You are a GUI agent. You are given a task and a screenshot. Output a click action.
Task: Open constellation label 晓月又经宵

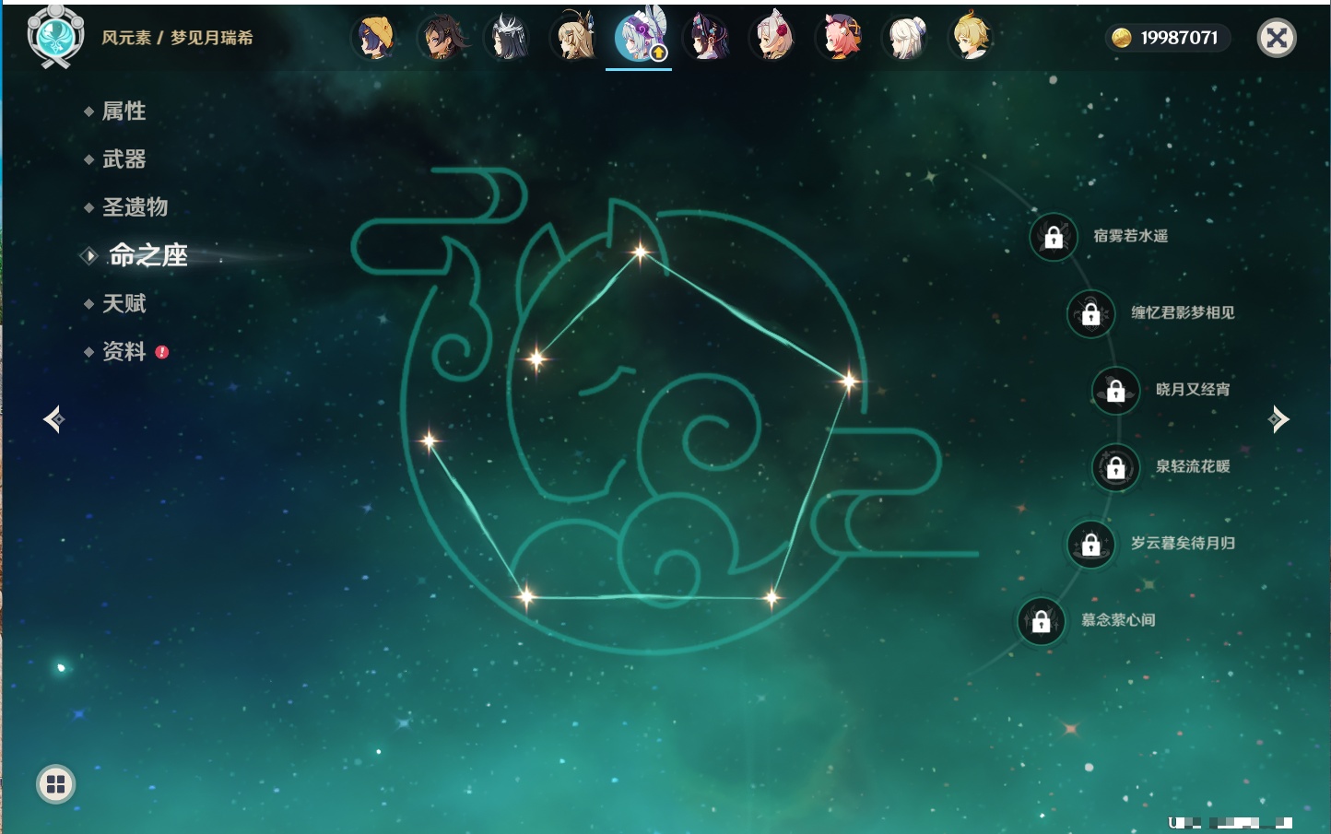1193,389
